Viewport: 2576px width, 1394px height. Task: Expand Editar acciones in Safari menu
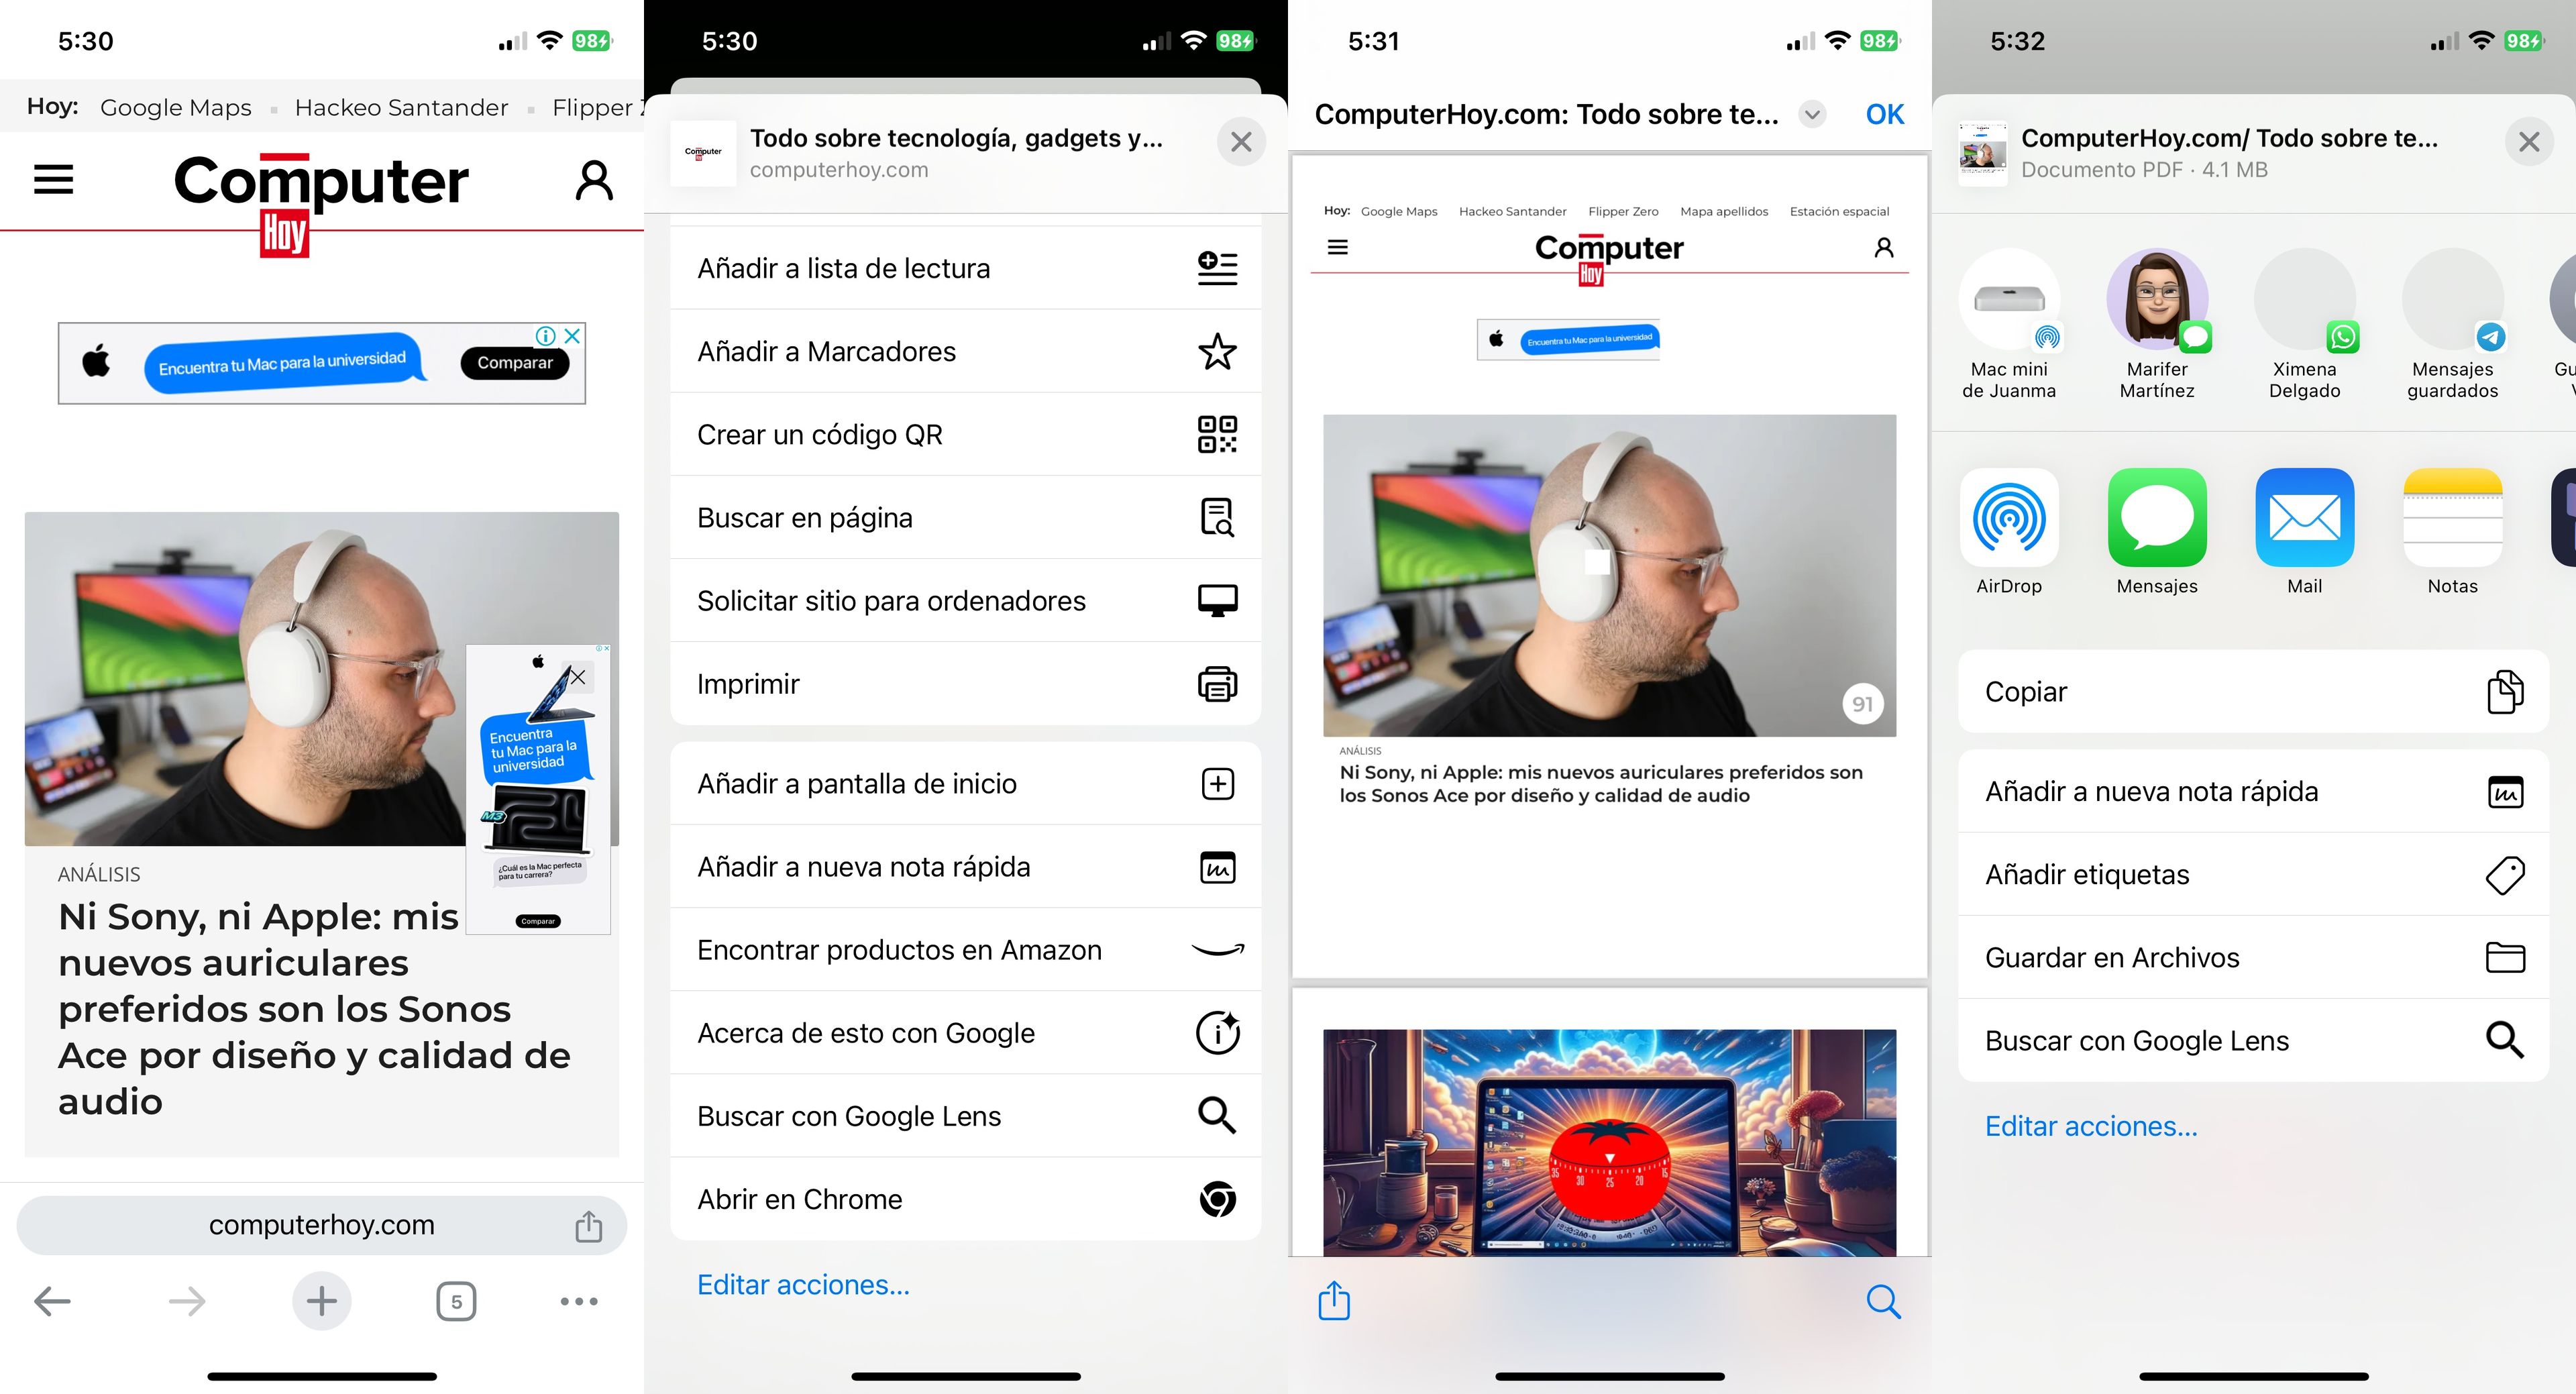point(803,1283)
